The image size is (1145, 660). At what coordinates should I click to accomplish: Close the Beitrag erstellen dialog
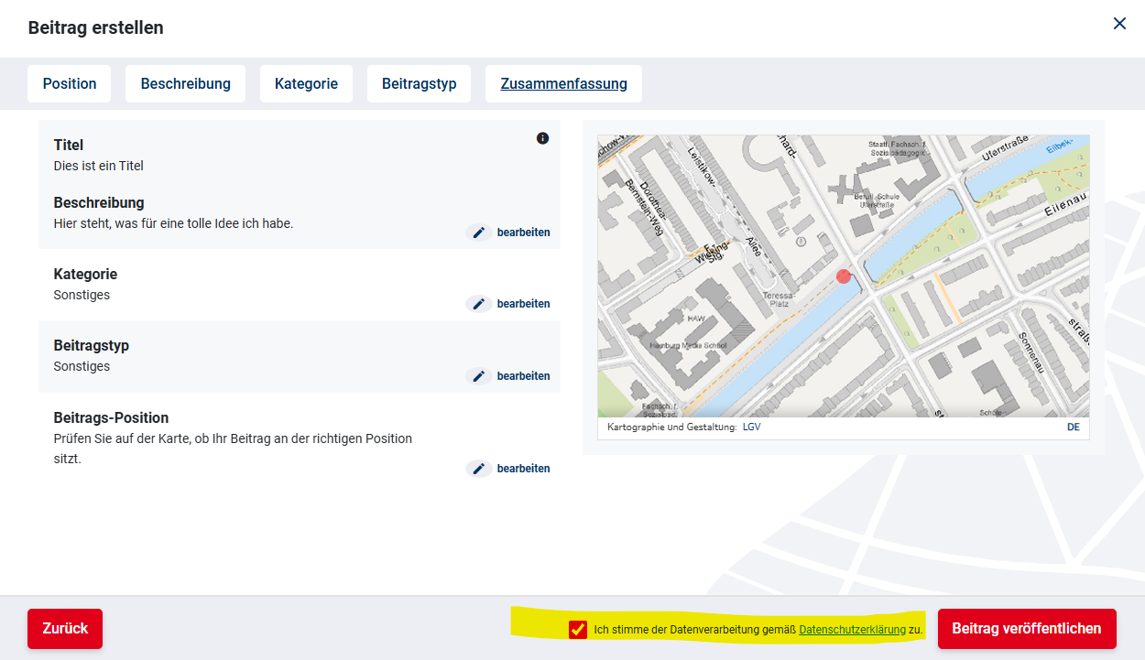[x=1119, y=24]
